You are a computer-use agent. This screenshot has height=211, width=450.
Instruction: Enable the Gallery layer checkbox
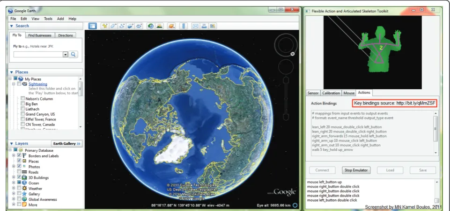point(19,194)
